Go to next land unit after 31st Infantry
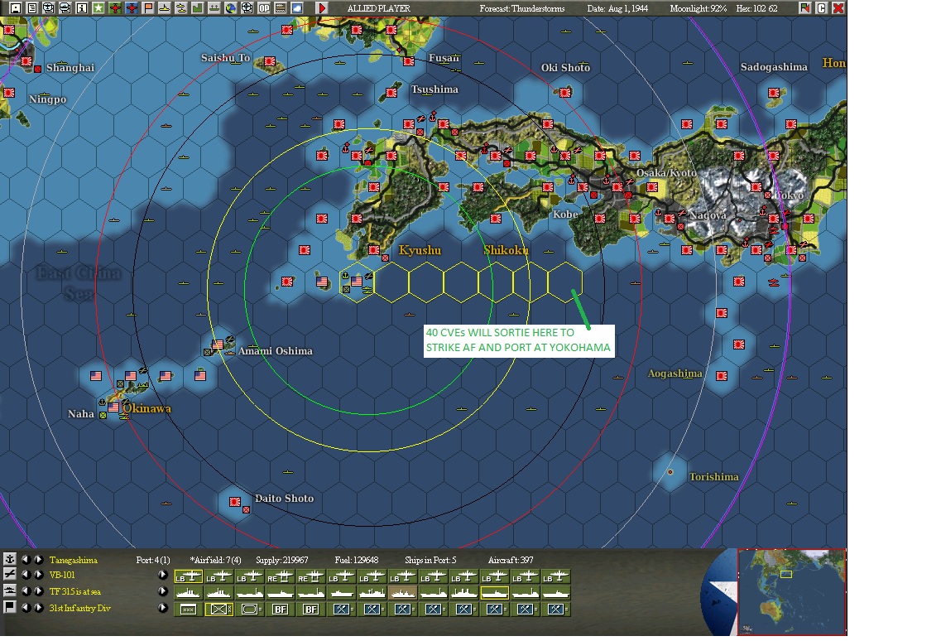The width and height of the screenshot is (941, 641). (38, 607)
